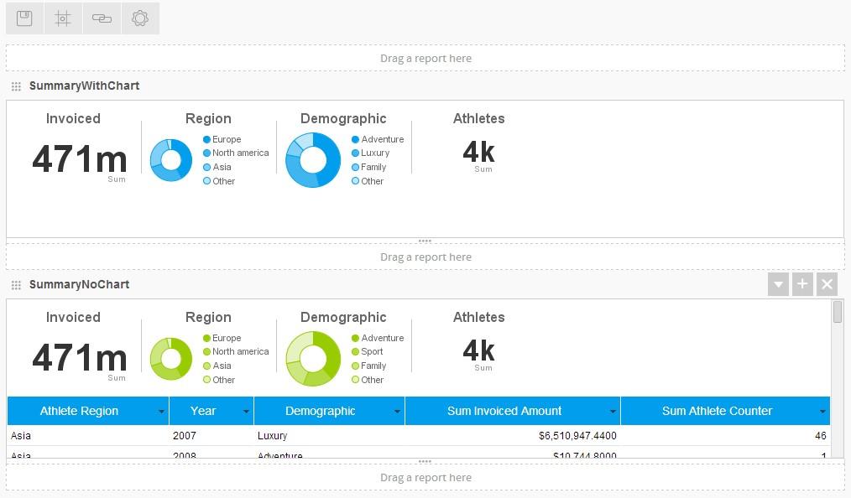Click the blue Demographic donut chart
Image resolution: width=851 pixels, height=498 pixels.
313,160
